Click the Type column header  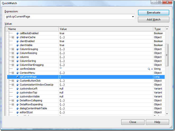coord(159,29)
